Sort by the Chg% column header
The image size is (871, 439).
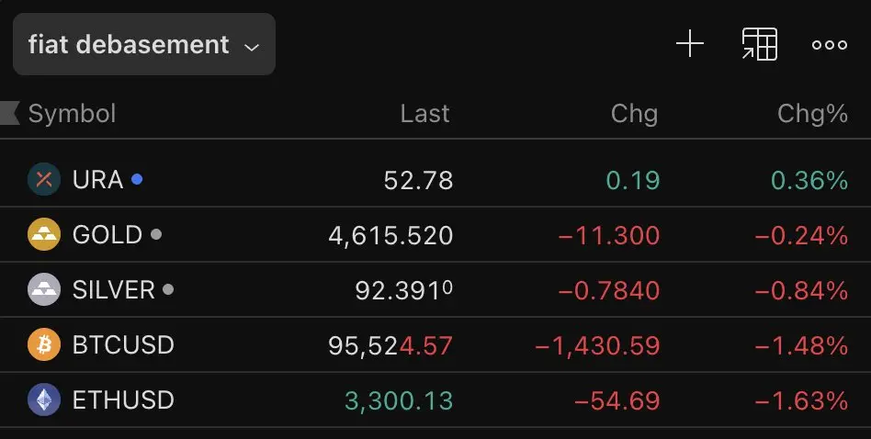pyautogui.click(x=812, y=113)
